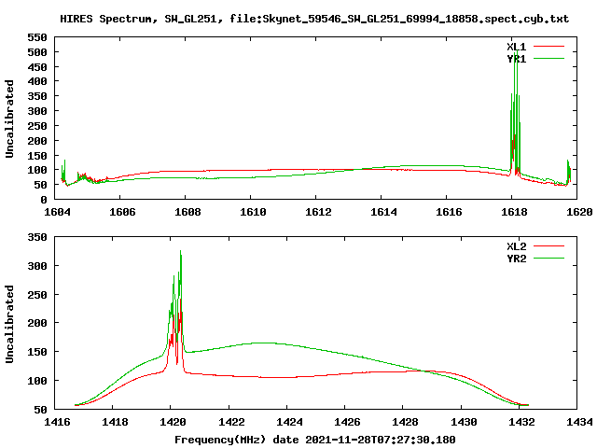
Task: Click the green YR2 peak near 1420 MHz
Action: pos(180,251)
